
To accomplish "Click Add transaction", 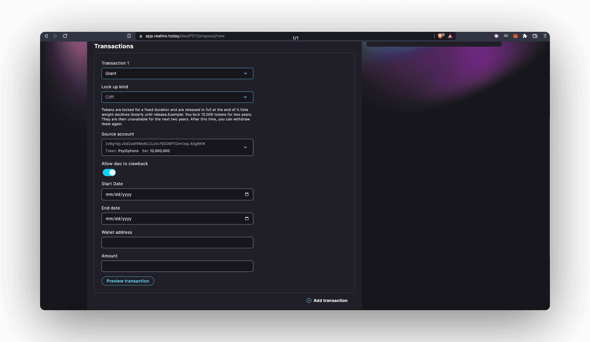I will 327,300.
